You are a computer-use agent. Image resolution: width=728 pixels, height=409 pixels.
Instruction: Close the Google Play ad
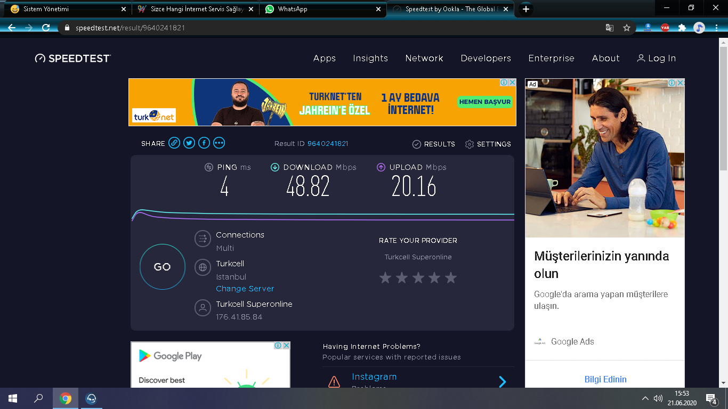[286, 346]
